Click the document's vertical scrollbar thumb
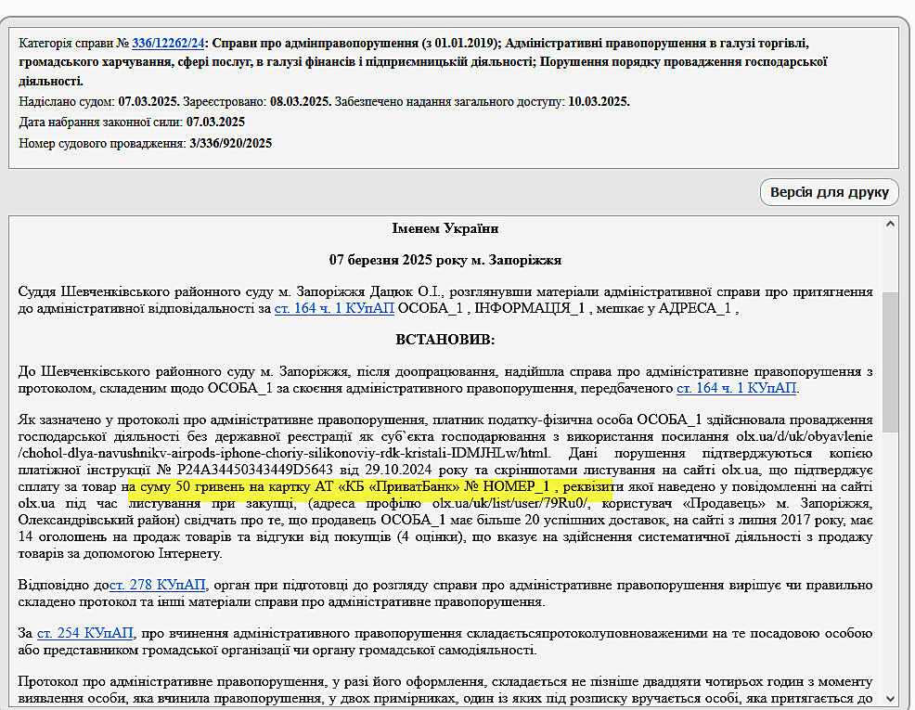915x710 pixels. pos(890,362)
